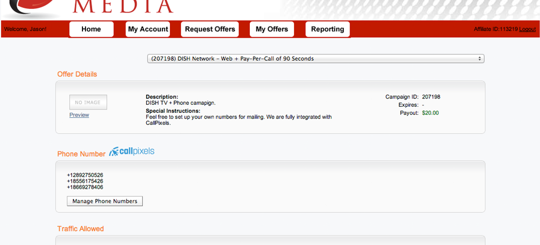This screenshot has height=245, width=540.
Task: Click the Traffic Allowed heading
Action: pyautogui.click(x=81, y=228)
